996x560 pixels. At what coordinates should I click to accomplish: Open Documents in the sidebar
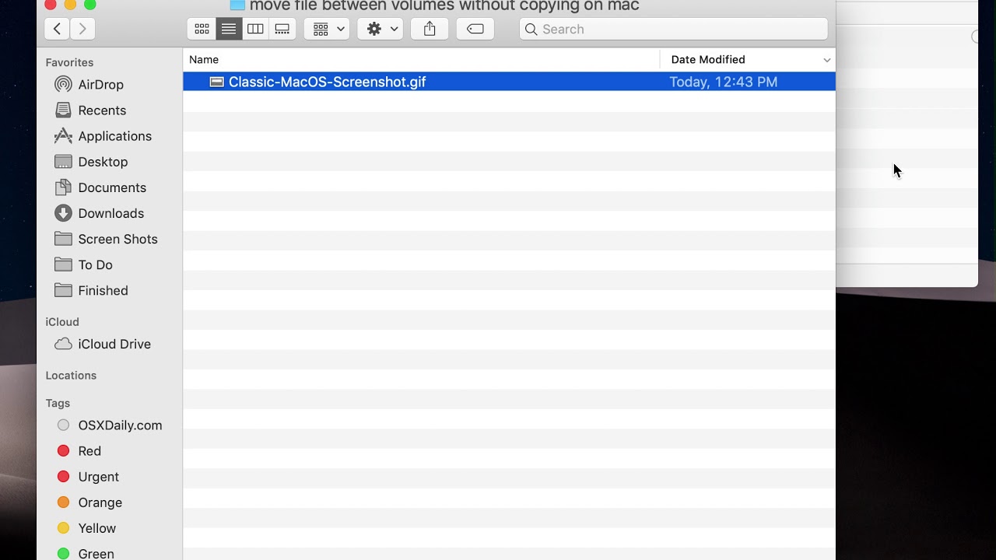pyautogui.click(x=112, y=187)
